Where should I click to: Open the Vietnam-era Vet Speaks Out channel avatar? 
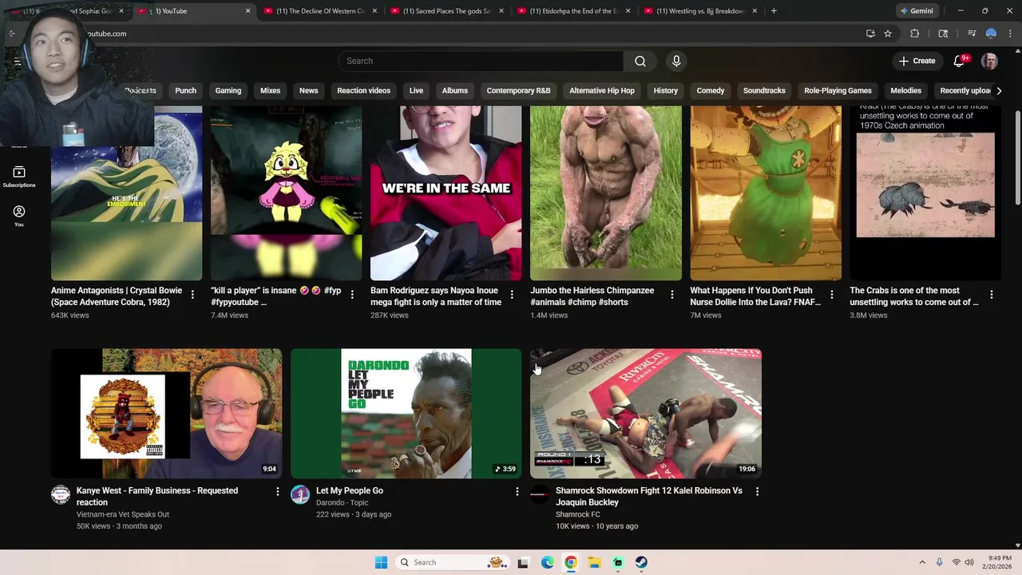[x=61, y=495]
